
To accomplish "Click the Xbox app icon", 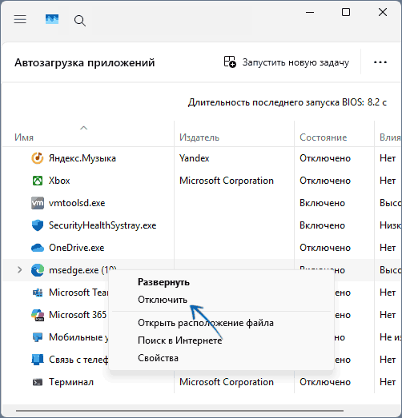I will [38, 181].
